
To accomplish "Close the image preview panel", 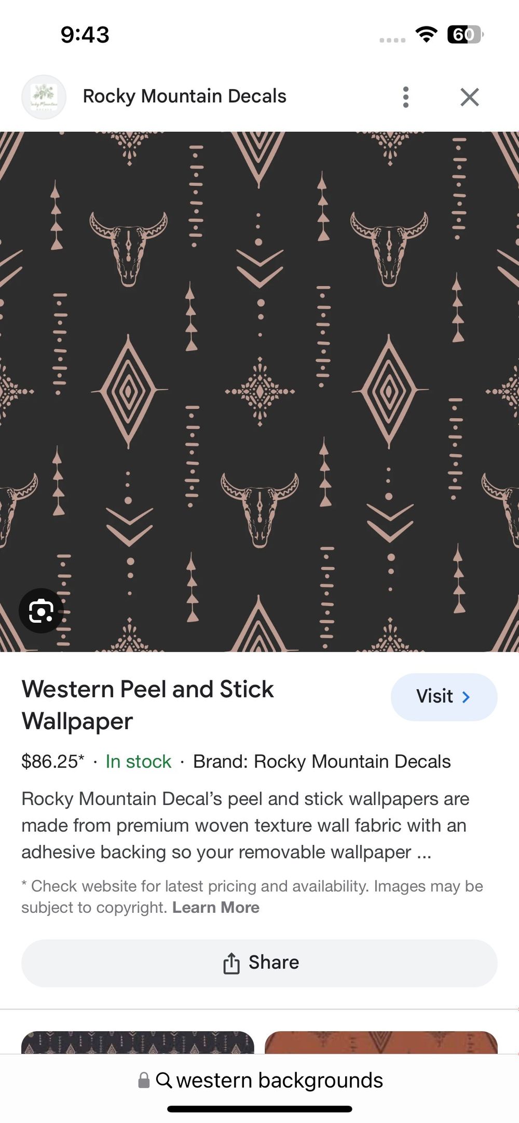I will pos(470,97).
